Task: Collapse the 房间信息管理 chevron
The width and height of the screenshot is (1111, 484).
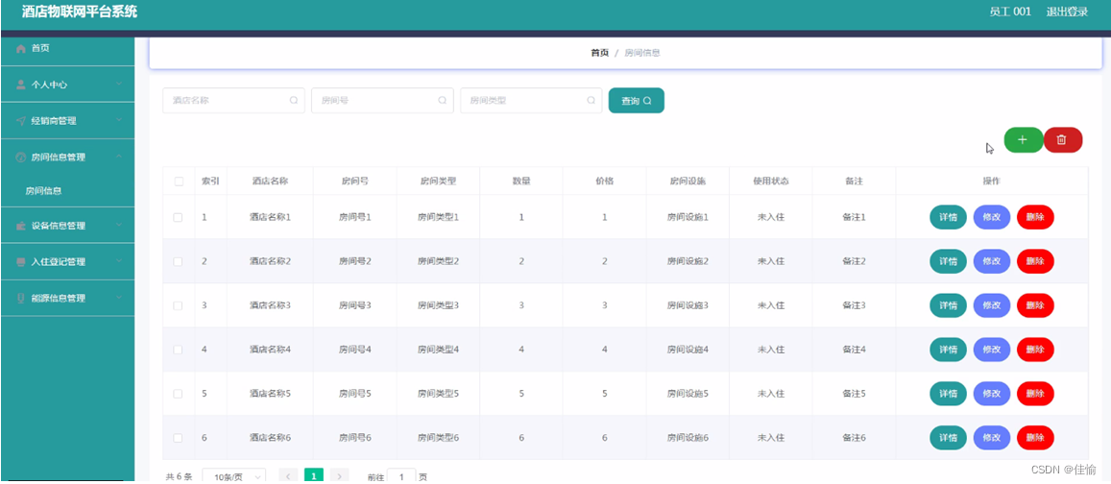Action: point(119,157)
